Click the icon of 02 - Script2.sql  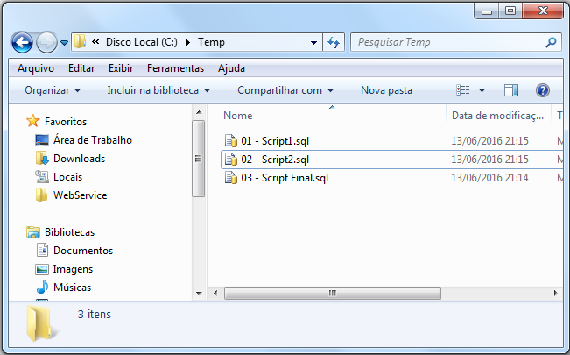coord(231,160)
